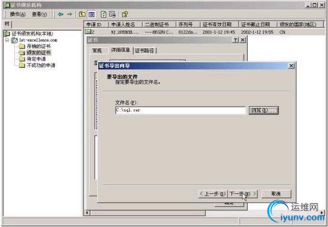The height and width of the screenshot is (227, 328).
Task: Click the Export List toolbar icon
Action: (x=113, y=14)
